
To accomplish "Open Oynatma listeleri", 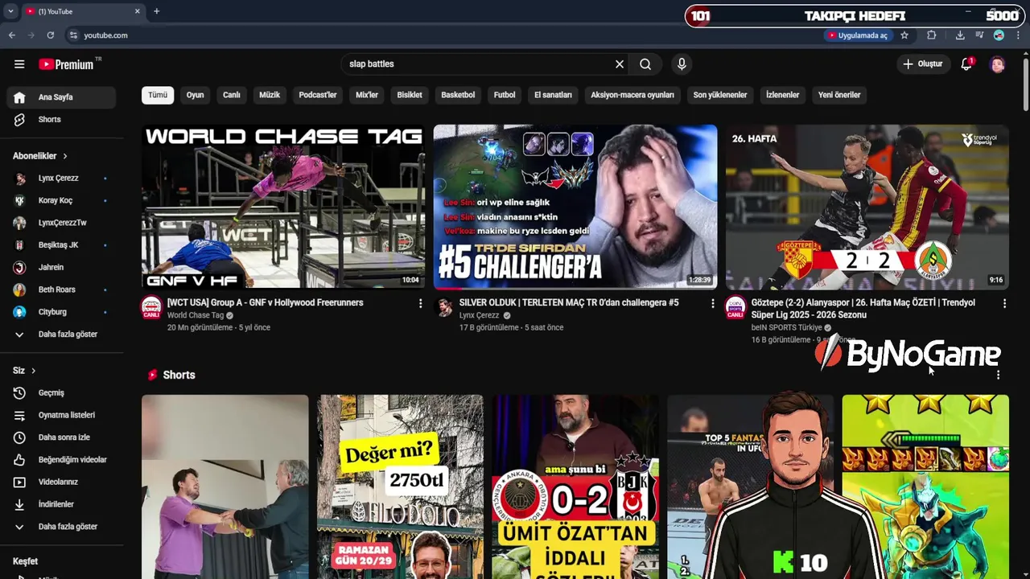I will point(62,415).
